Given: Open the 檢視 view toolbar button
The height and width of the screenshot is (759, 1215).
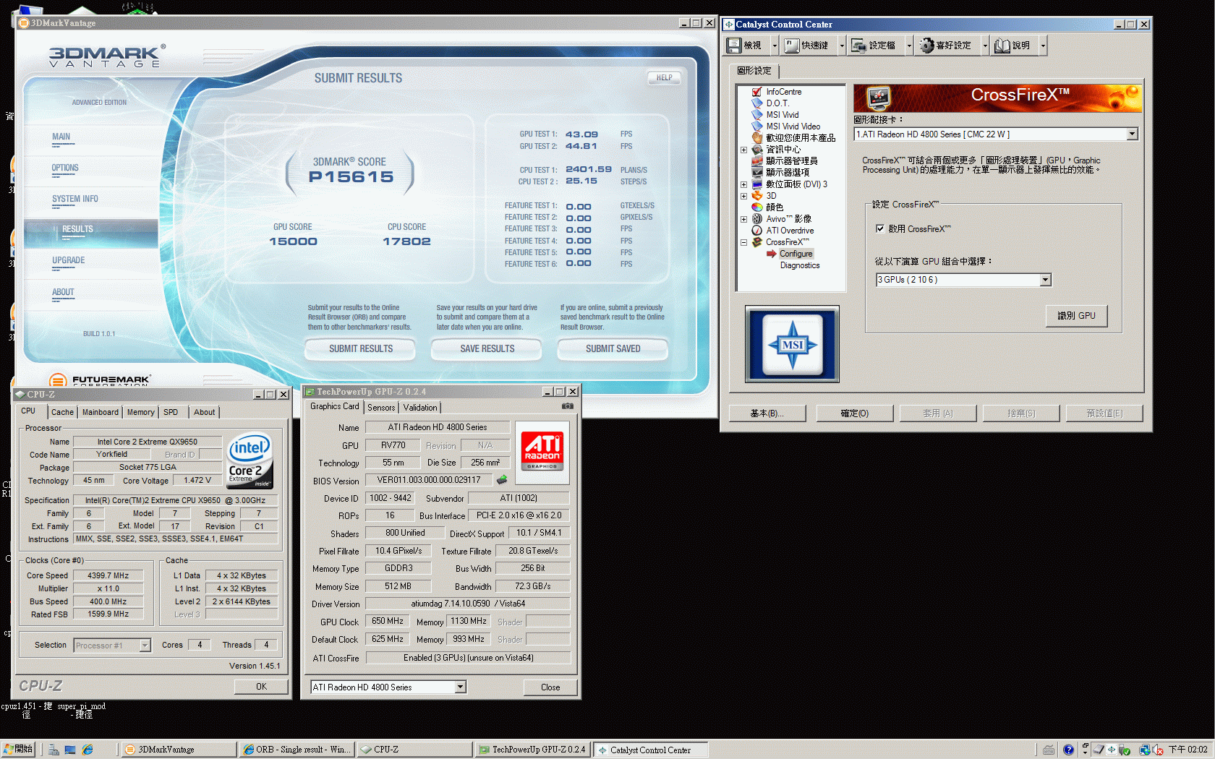Looking at the screenshot, I should [x=746, y=46].
